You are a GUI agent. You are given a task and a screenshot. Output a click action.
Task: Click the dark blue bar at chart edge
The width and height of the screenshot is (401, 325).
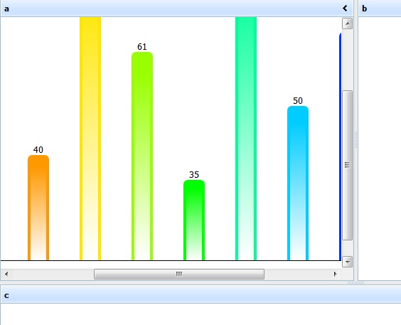pyautogui.click(x=340, y=146)
